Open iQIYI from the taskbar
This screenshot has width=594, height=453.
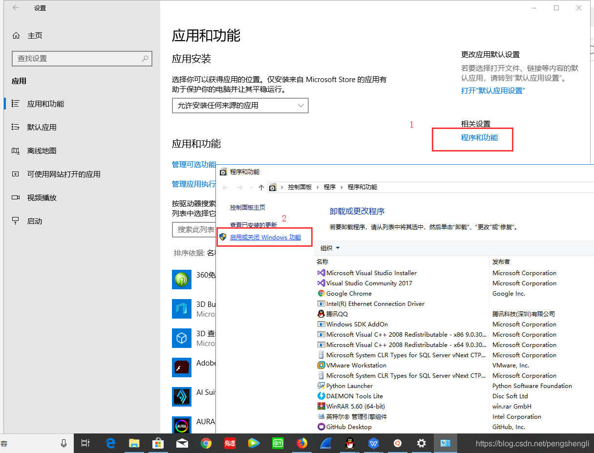pos(278,443)
